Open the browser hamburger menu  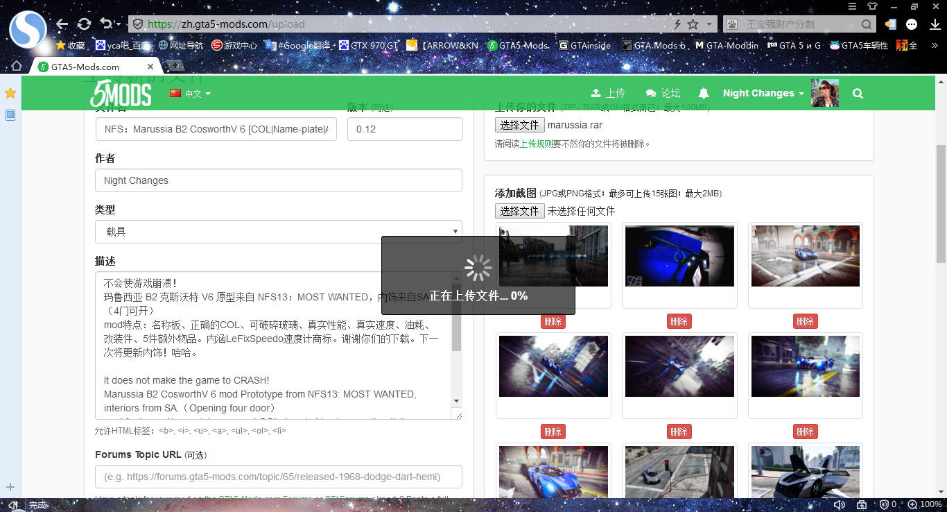coord(851,6)
